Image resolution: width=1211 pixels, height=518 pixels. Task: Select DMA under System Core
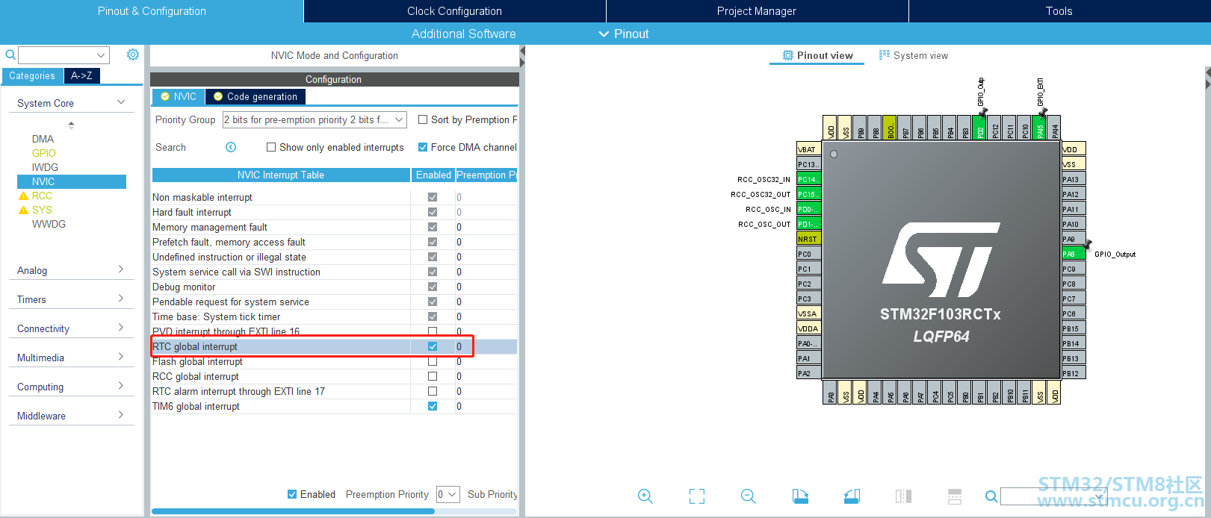(43, 139)
